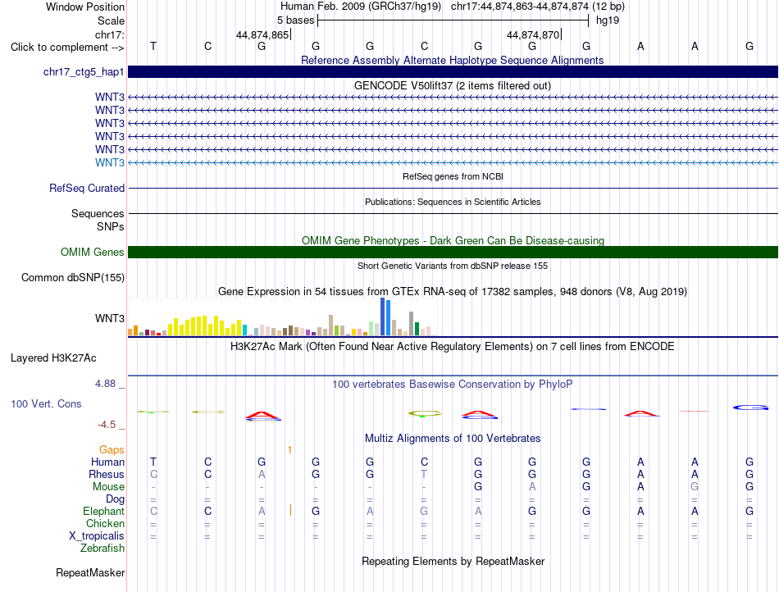Select the dark blue chr17_ctg5_hap1 alignment bar
The width and height of the screenshot is (779, 592).
point(453,72)
